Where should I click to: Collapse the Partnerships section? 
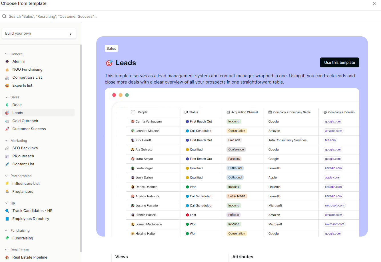pos(6,176)
